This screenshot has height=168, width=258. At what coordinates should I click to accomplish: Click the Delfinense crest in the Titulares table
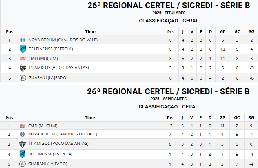click(x=23, y=49)
